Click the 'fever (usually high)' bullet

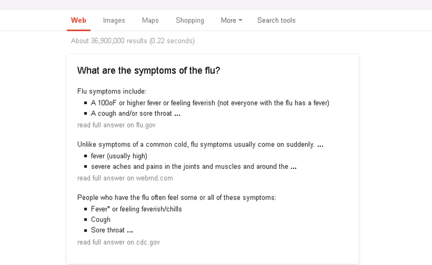pos(119,156)
